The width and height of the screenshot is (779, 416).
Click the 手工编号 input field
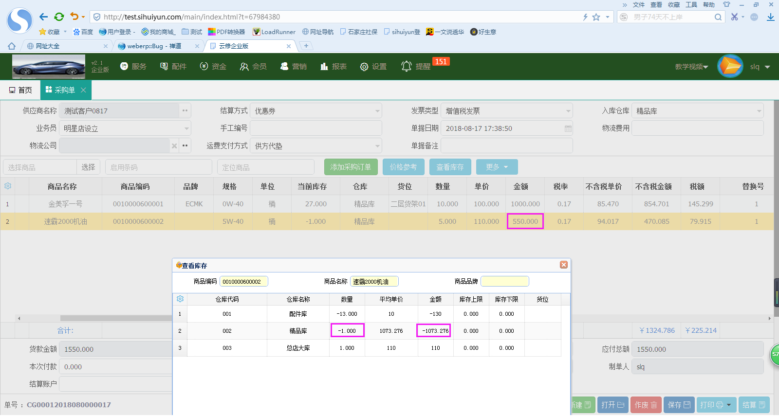tap(315, 128)
